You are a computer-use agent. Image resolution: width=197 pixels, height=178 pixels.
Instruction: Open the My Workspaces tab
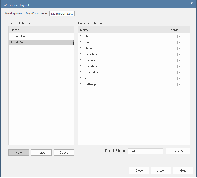pos(37,13)
